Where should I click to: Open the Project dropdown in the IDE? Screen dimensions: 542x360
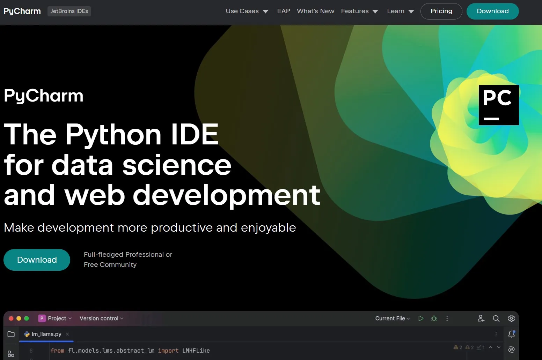[60, 318]
